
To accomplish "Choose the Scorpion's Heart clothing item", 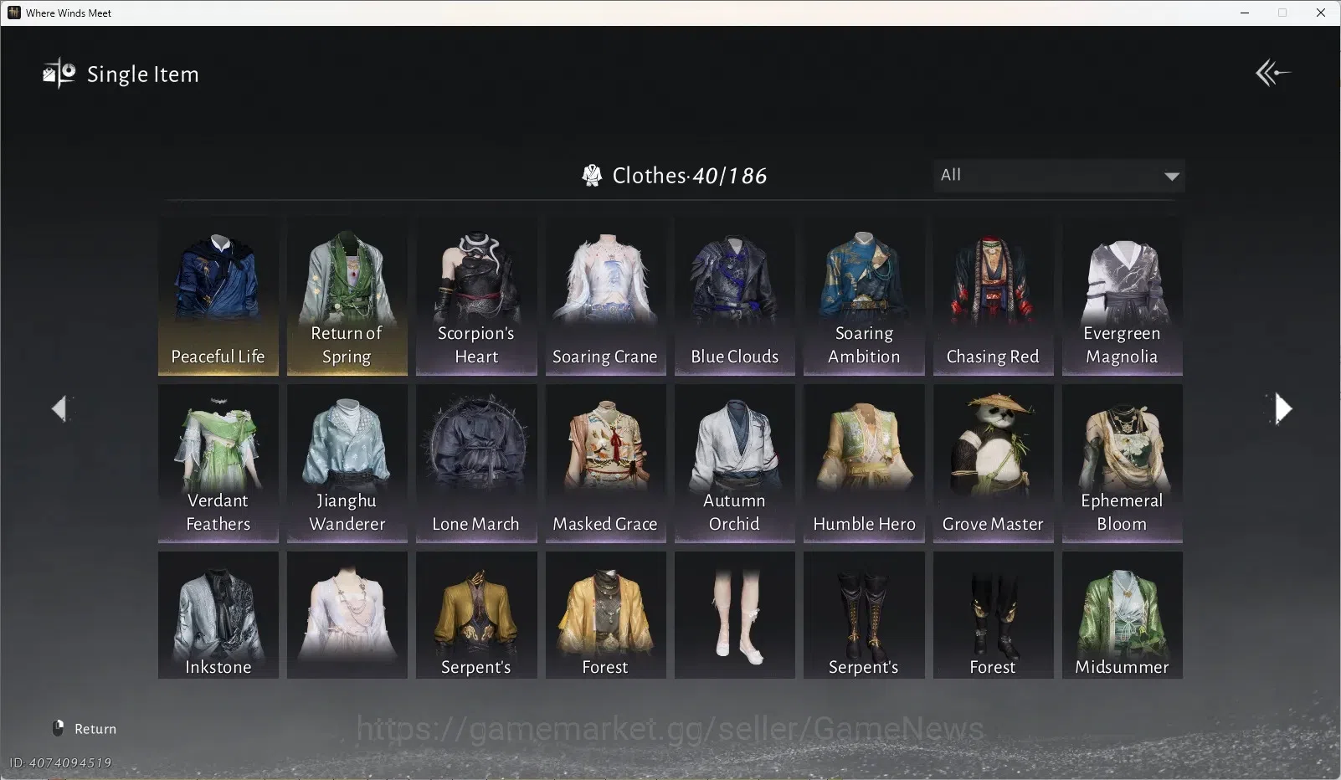I will tap(476, 295).
